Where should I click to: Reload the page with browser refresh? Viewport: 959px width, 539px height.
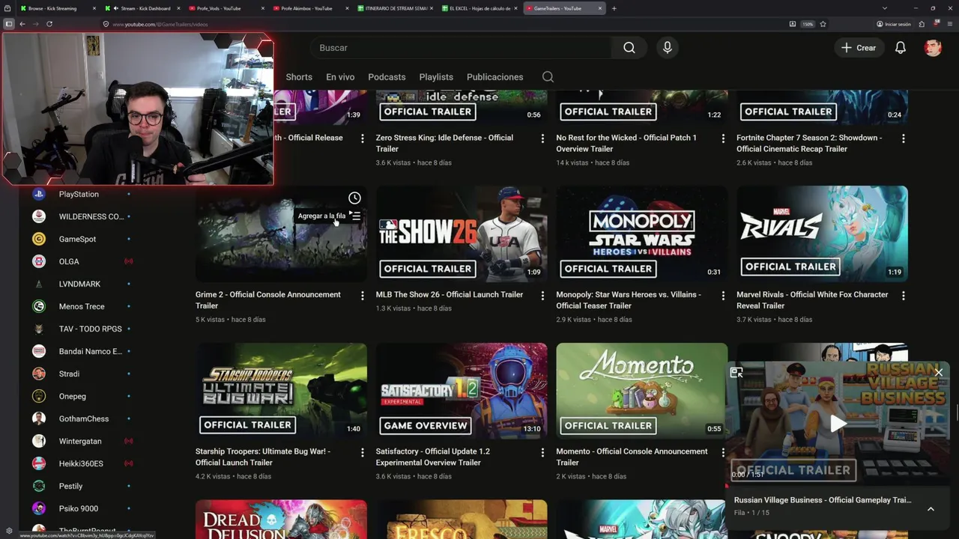coord(49,24)
